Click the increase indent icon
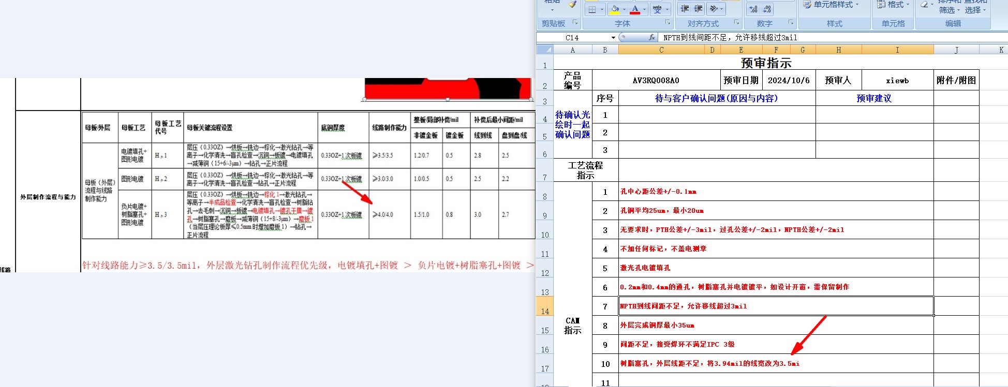Screen dimensions: 1008x387 698,9
